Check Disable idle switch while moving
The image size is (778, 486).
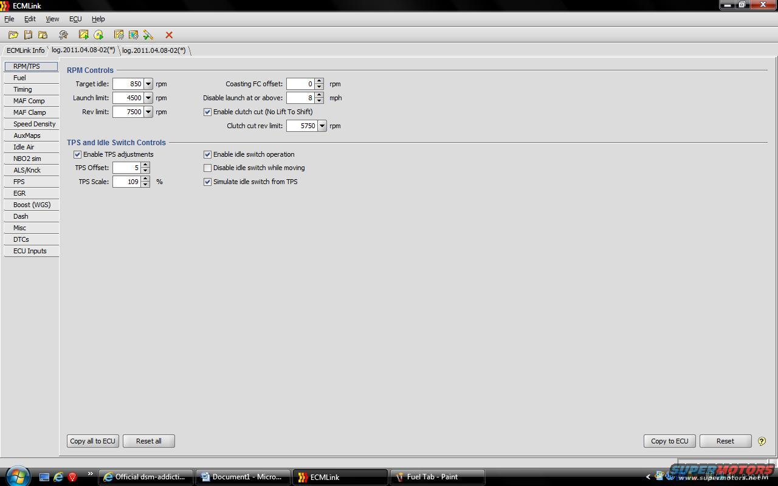click(207, 168)
